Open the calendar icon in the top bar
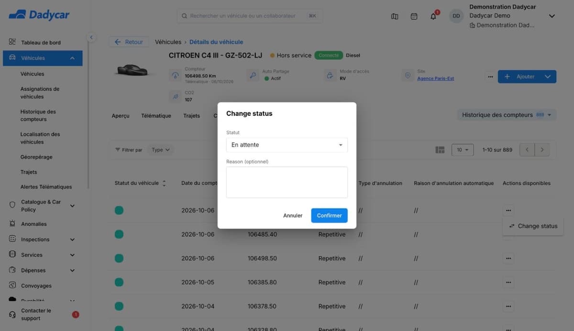Image resolution: width=574 pixels, height=331 pixels. pos(414,16)
